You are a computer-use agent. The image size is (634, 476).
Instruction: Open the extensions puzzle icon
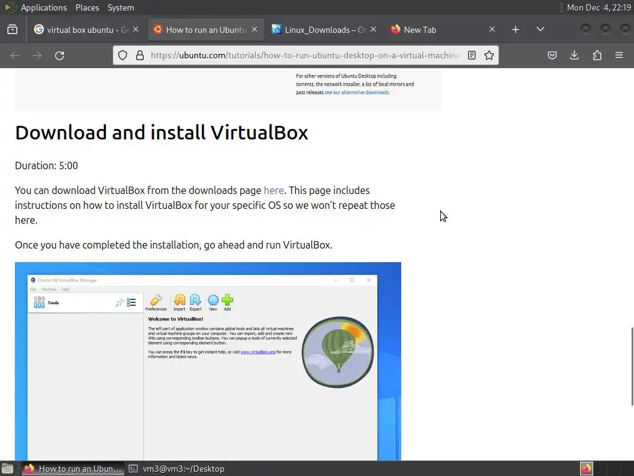(597, 55)
